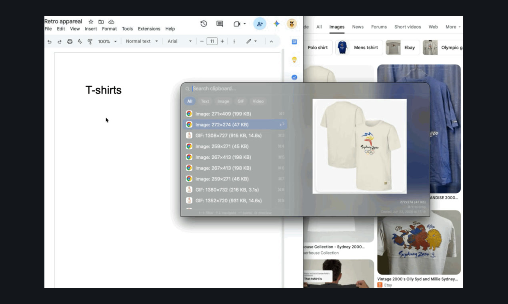Click the Share people icon button
The width and height of the screenshot is (508, 304).
[x=260, y=24]
